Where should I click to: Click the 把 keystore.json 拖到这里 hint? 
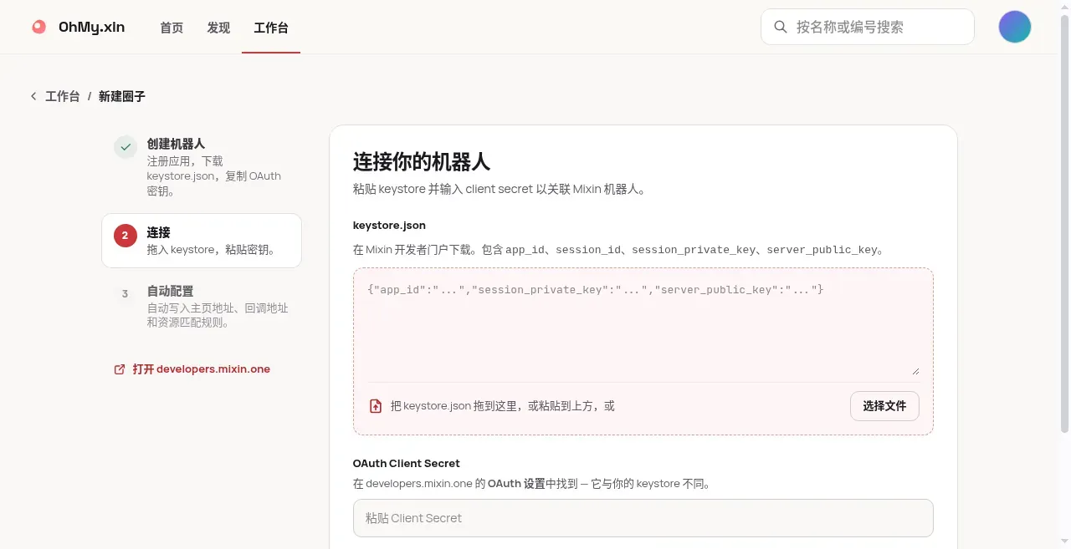502,406
